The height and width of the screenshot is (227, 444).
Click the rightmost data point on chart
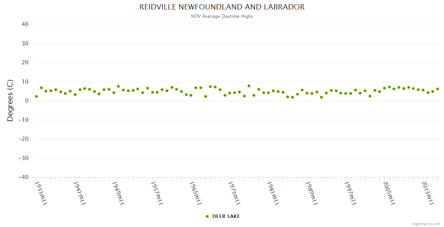pyautogui.click(x=438, y=89)
